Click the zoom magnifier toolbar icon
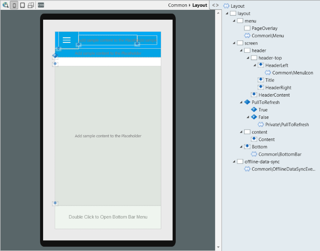Screen dimensions: 320x251 click(x=6, y=5)
